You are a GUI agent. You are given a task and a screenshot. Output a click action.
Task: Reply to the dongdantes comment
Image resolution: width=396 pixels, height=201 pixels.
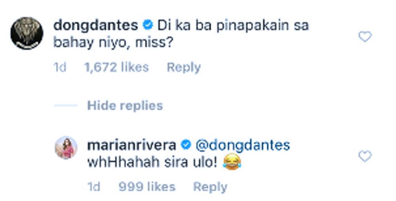184,68
